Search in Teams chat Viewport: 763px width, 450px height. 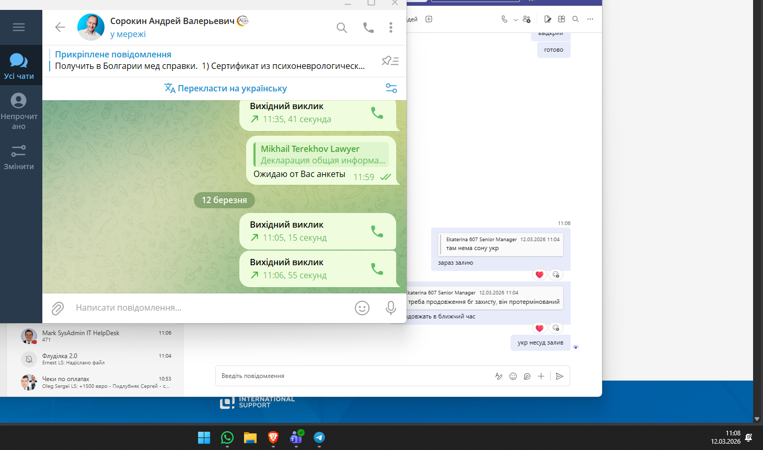pyautogui.click(x=575, y=19)
